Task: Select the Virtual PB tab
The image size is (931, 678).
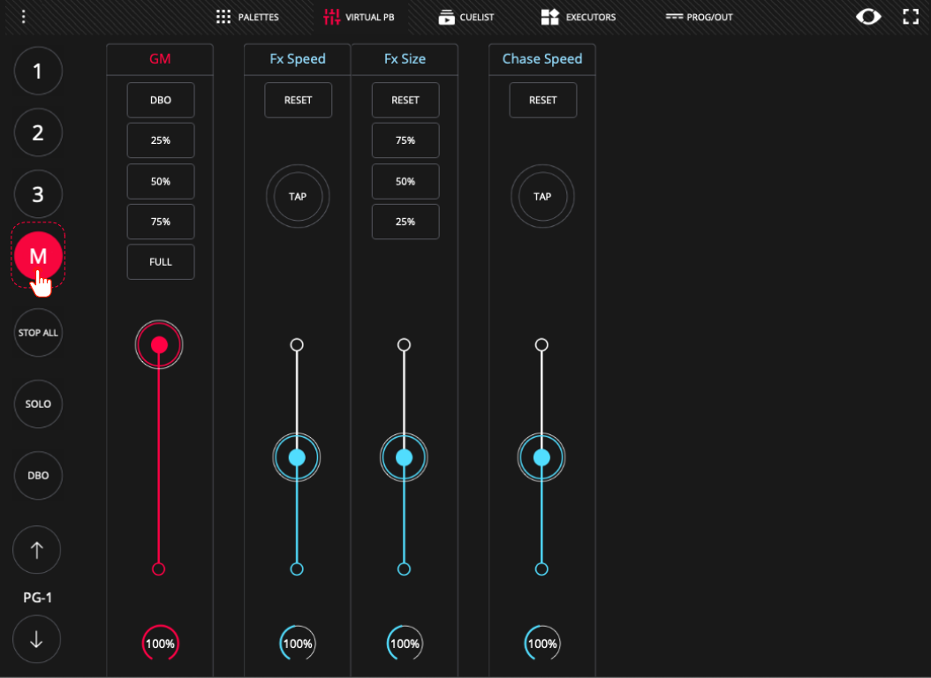Action: [359, 17]
